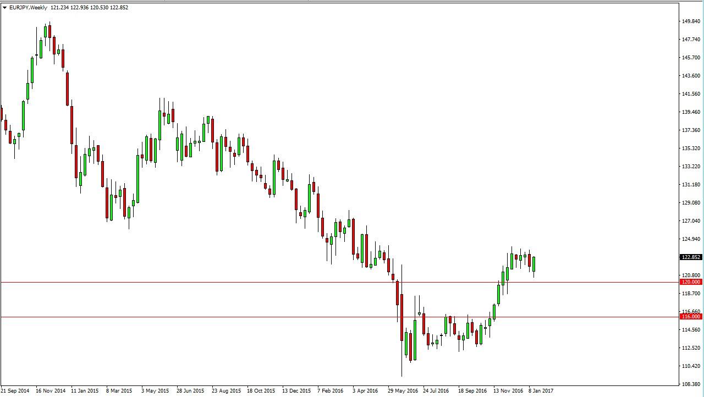Click the black triangle beside EURJPY,Weekly
Viewport: 704px width, 397px height.
coord(5,8)
